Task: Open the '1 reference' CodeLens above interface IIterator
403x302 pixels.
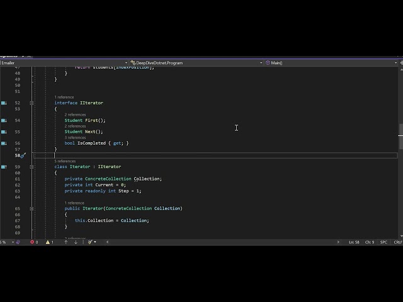Action: click(64, 97)
